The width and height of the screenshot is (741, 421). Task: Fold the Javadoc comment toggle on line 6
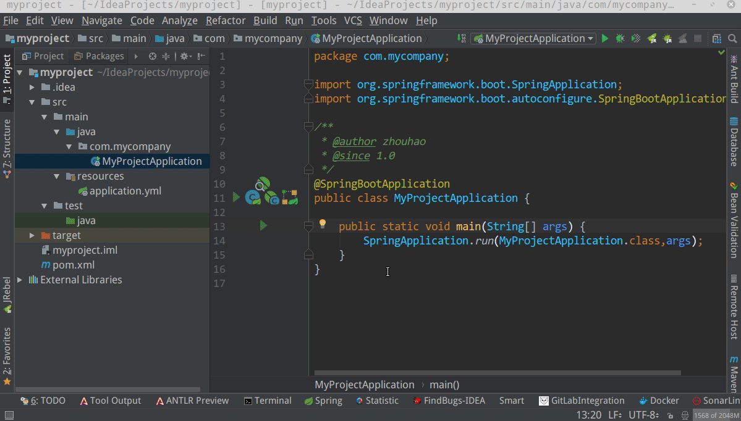point(308,127)
